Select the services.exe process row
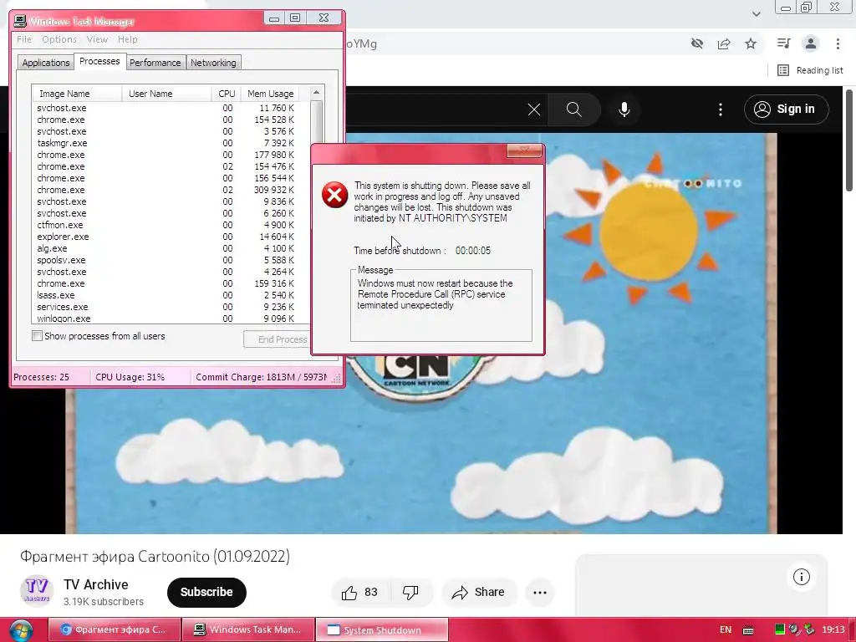Viewport: 856px width, 642px height. tap(171, 307)
